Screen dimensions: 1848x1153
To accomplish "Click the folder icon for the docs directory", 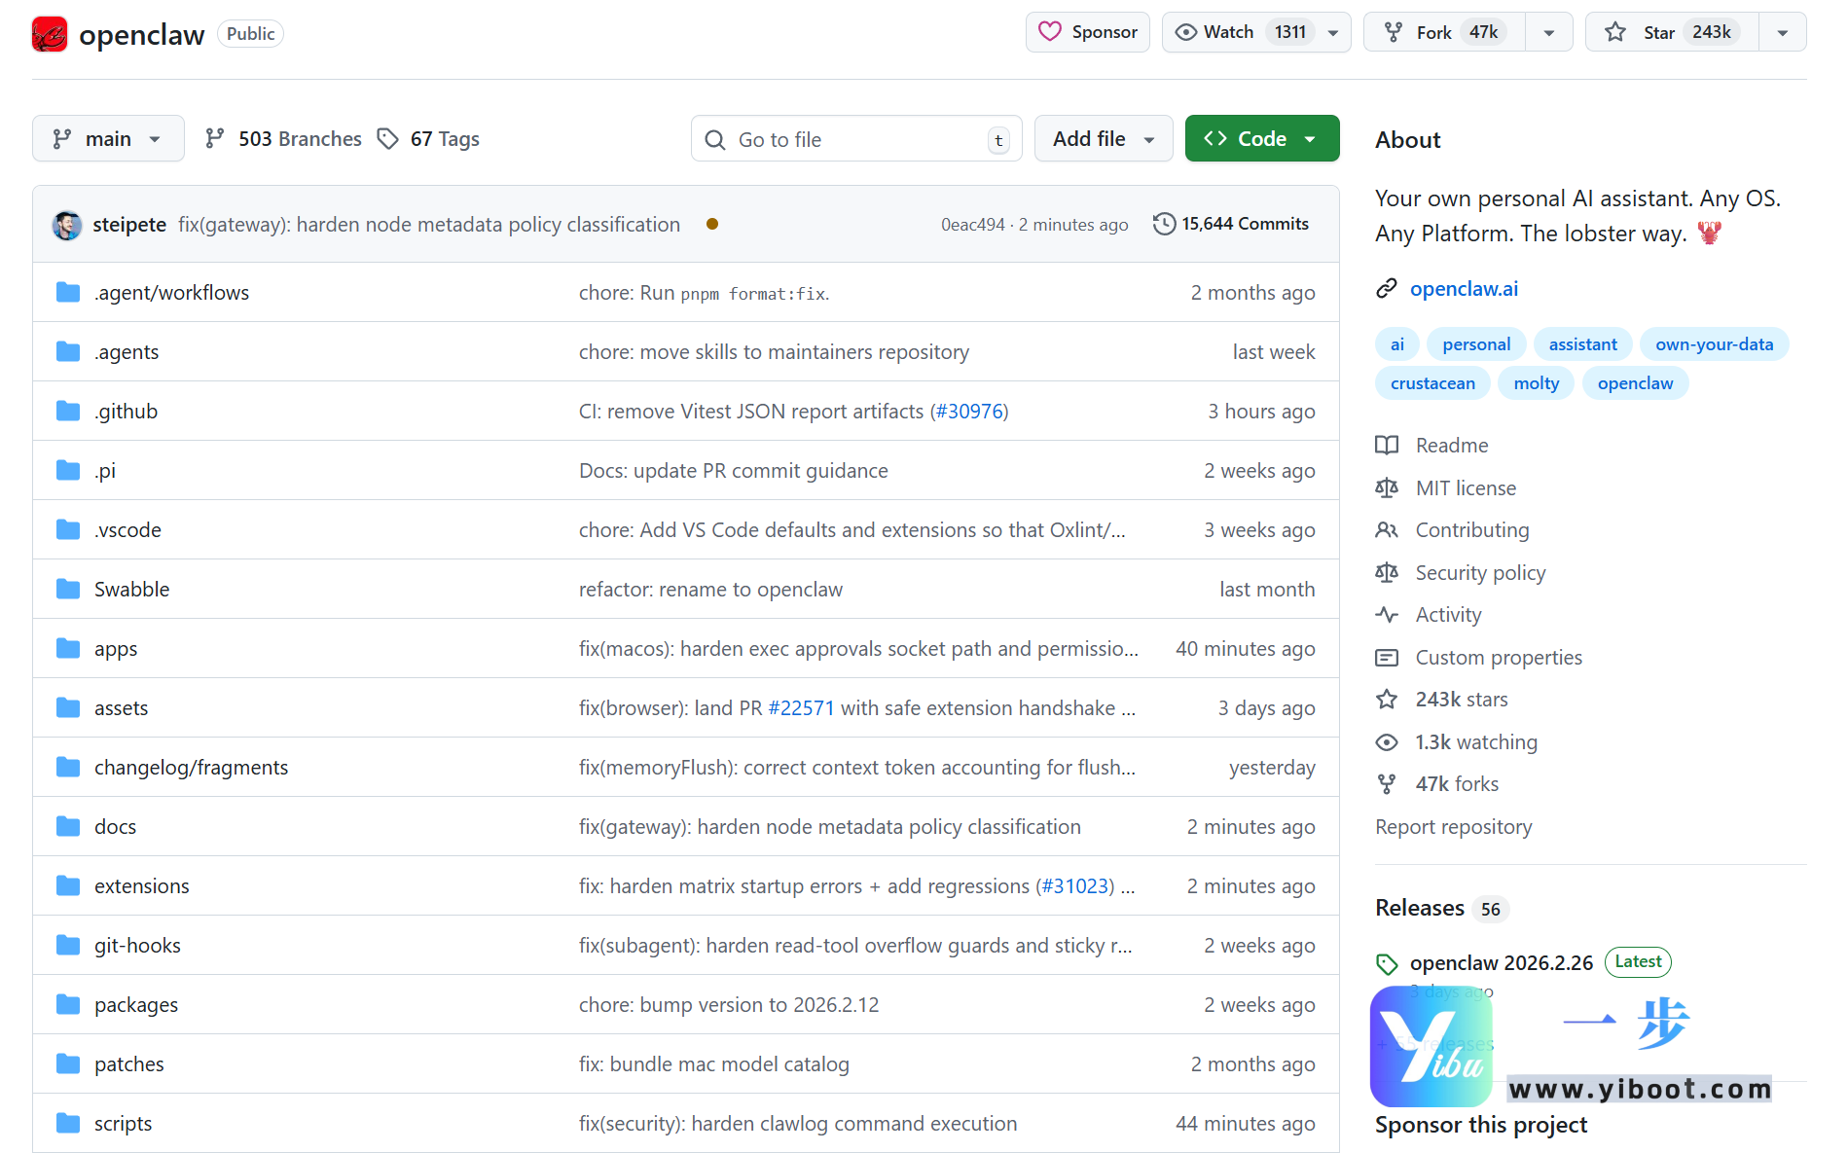I will [68, 827].
